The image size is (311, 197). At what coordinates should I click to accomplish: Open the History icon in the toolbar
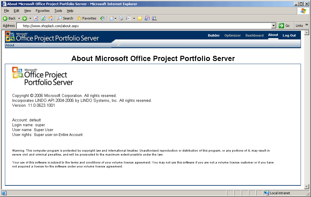[102, 18]
